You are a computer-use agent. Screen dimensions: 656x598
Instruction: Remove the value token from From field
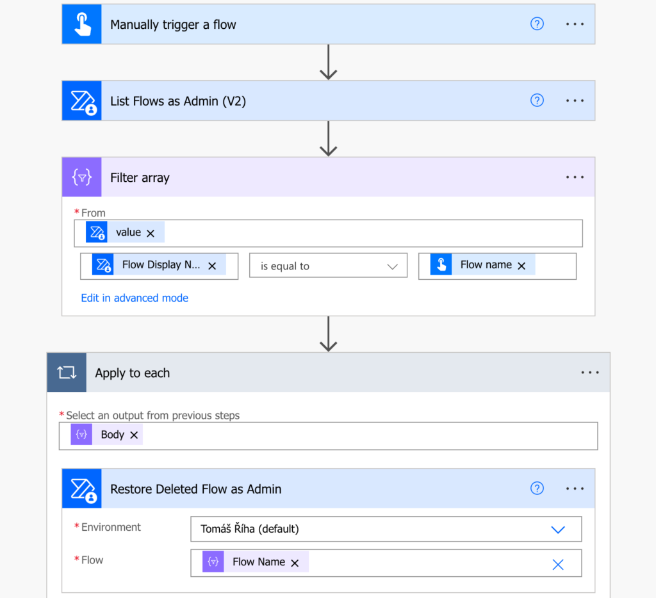point(151,233)
